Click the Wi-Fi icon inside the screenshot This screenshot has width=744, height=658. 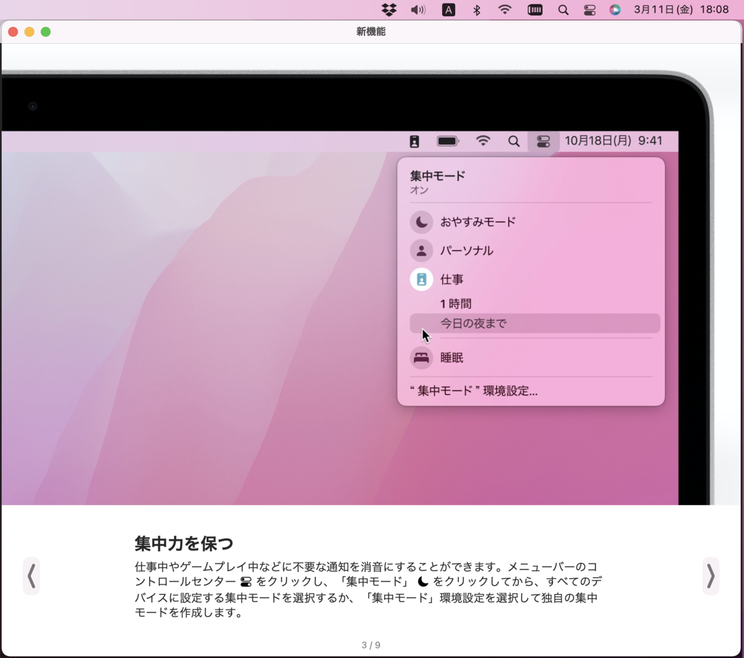coord(484,141)
